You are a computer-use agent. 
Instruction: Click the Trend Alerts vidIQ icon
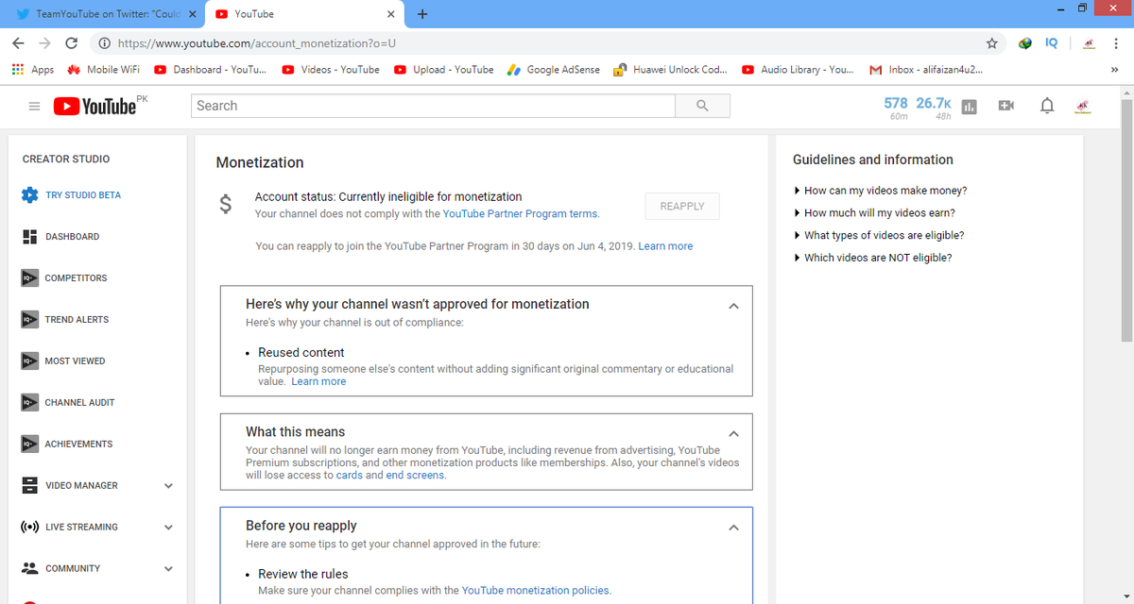29,320
